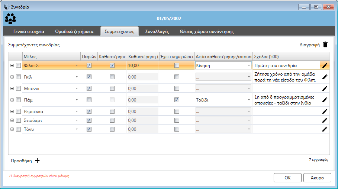The height and width of the screenshot is (189, 338).
Task: Select row checkbox for Γκίλ
Action: [18, 77]
